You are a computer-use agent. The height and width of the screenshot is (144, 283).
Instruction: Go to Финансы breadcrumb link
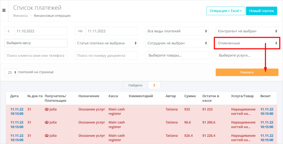[20, 16]
